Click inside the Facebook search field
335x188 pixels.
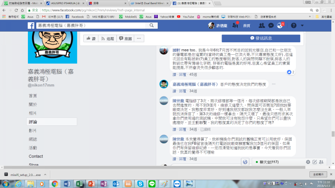(x=91, y=26)
